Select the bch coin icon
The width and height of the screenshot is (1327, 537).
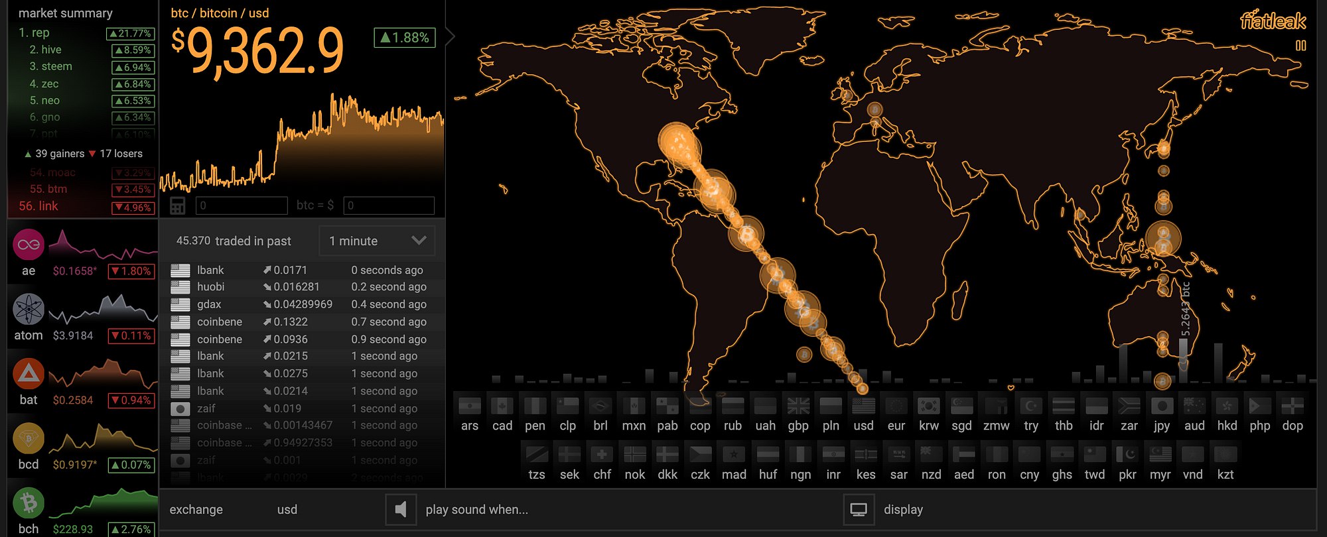click(29, 503)
